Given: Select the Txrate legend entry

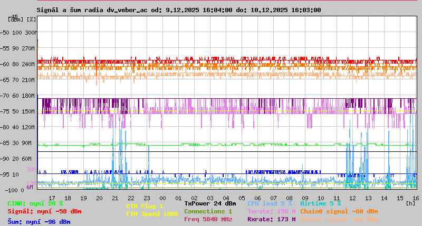Looking at the screenshot, I should point(271,211).
